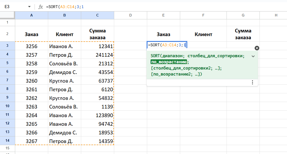
Task: Click the Иванов А. cell in row 12
Action: pos(65,124)
